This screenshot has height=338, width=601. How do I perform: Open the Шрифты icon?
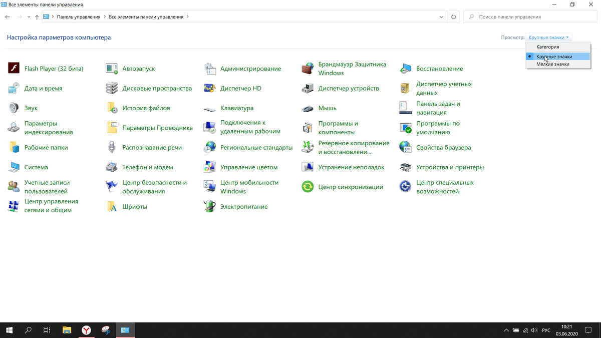point(112,206)
